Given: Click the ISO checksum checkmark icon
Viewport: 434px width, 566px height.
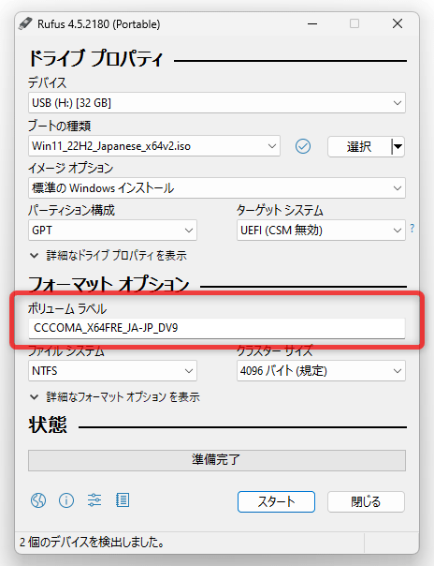Looking at the screenshot, I should click(x=303, y=146).
